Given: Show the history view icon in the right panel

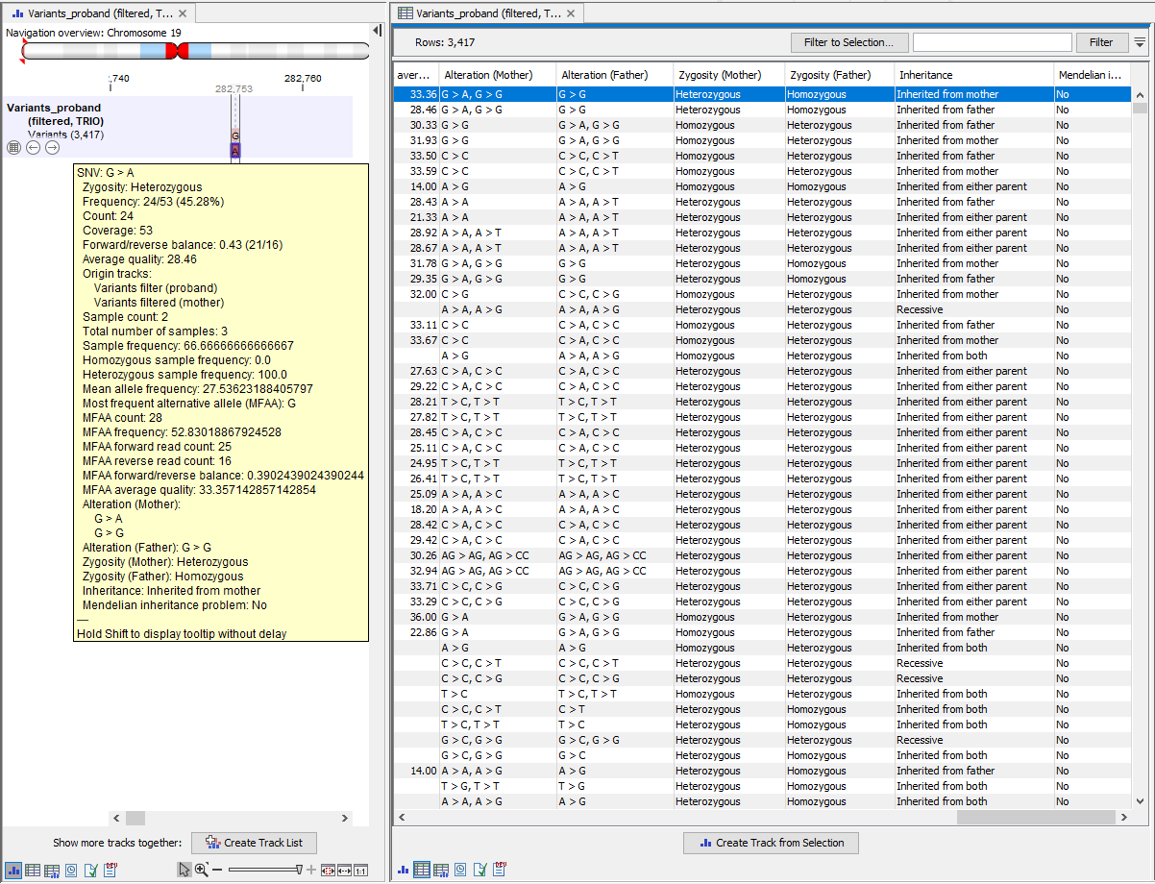Looking at the screenshot, I should 460,870.
